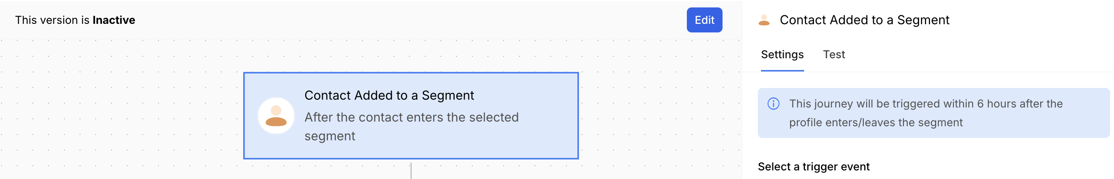This screenshot has height=179, width=1114.
Task: Click the info circle icon in banner
Action: pyautogui.click(x=773, y=104)
